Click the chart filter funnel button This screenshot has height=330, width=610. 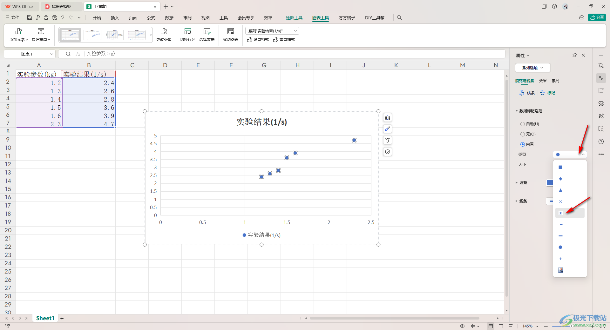(388, 140)
